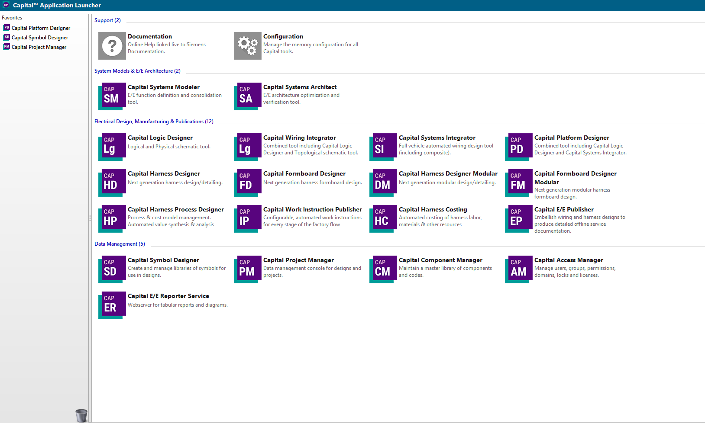The height and width of the screenshot is (423, 705).
Task: Click PD icon in Favorites list
Action: [6, 28]
